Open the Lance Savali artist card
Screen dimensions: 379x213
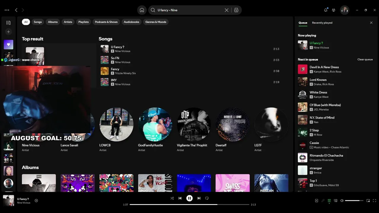click(78, 130)
